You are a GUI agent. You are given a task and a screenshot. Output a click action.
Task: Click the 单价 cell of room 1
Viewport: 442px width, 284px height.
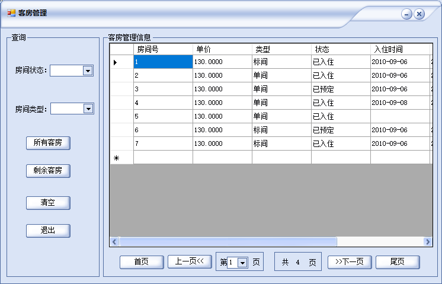pyautogui.click(x=222, y=62)
